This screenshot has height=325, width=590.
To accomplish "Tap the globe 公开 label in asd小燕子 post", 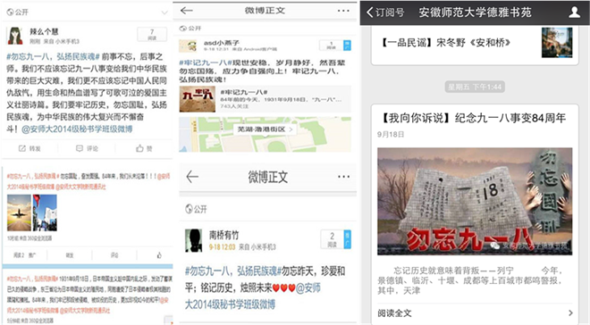I will [x=190, y=29].
